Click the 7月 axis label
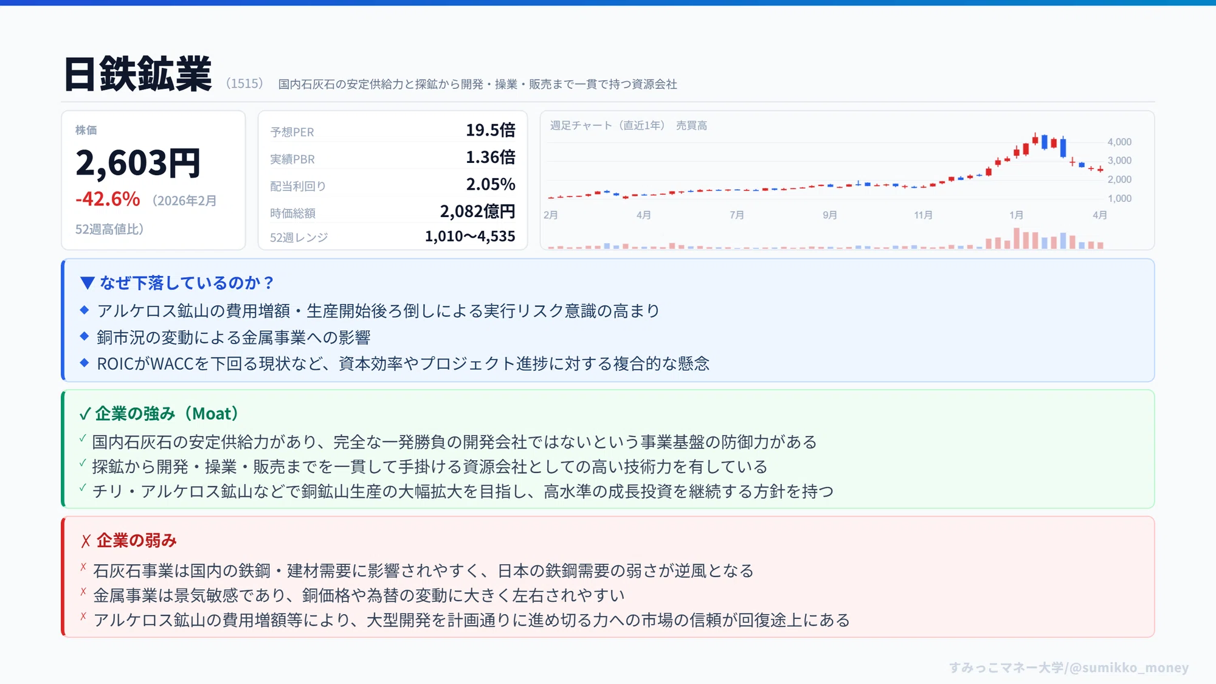 point(737,215)
